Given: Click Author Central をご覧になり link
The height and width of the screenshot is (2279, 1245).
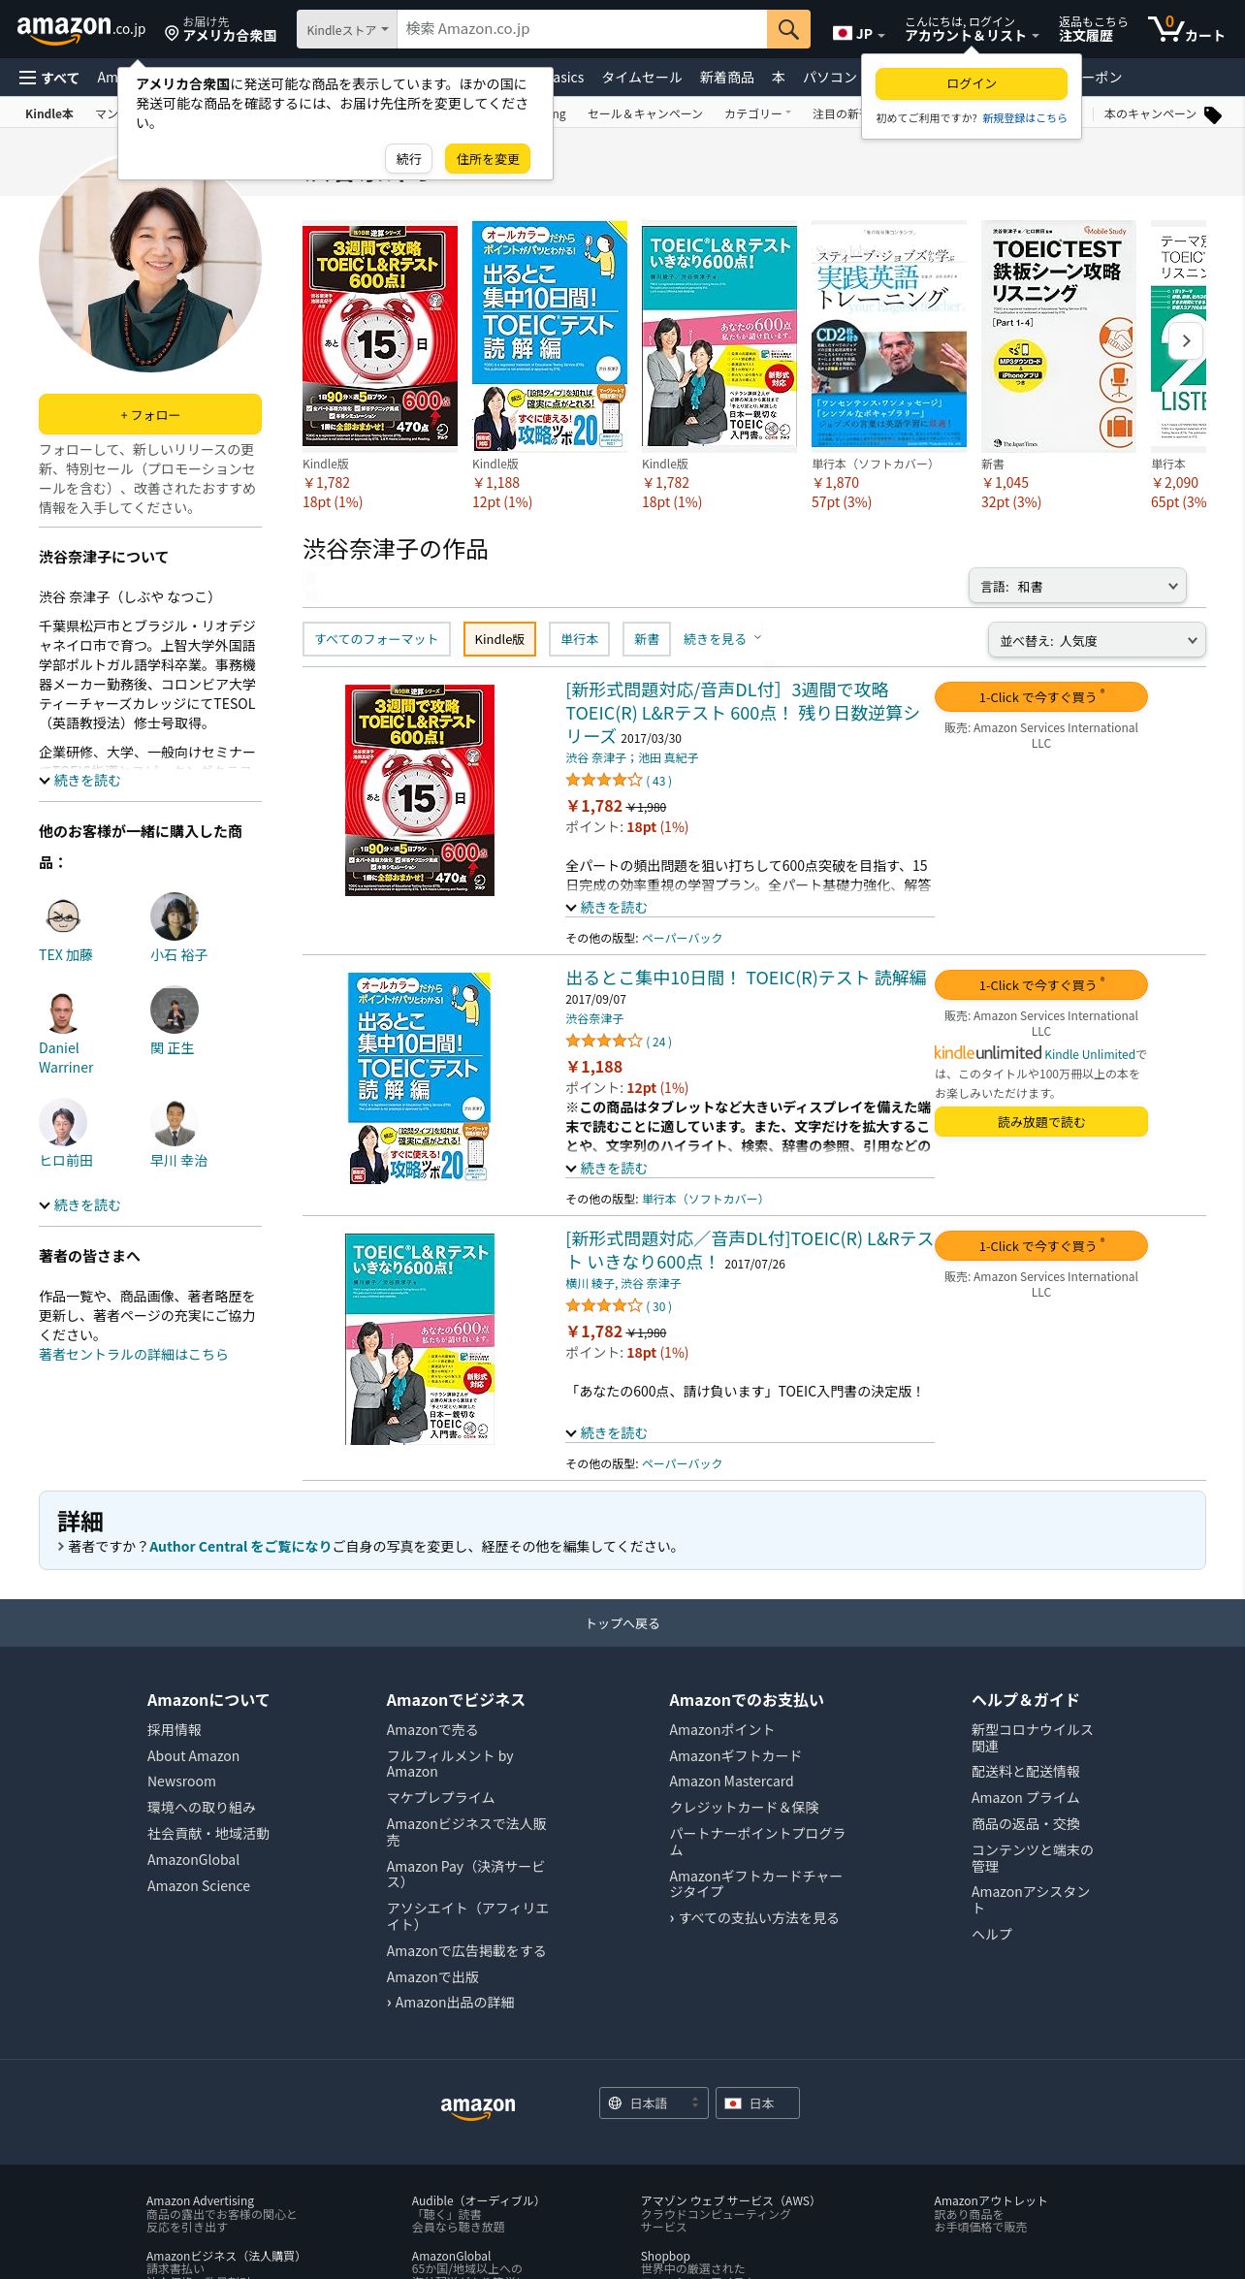Looking at the screenshot, I should 240,1546.
